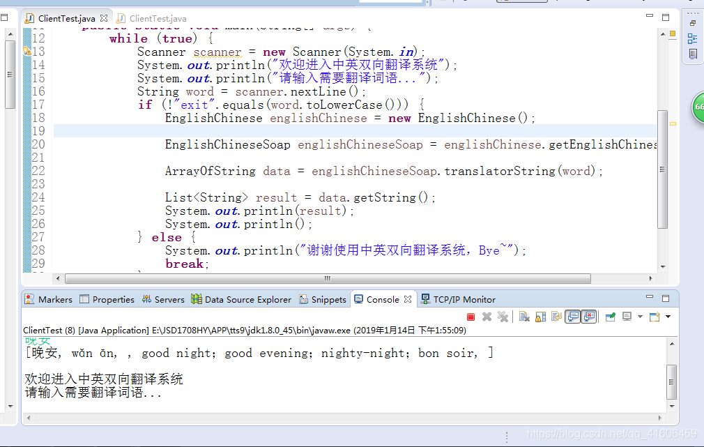The height and width of the screenshot is (447, 704).
Task: Click editor vertical scrollbar up arrow
Action: click(x=663, y=34)
